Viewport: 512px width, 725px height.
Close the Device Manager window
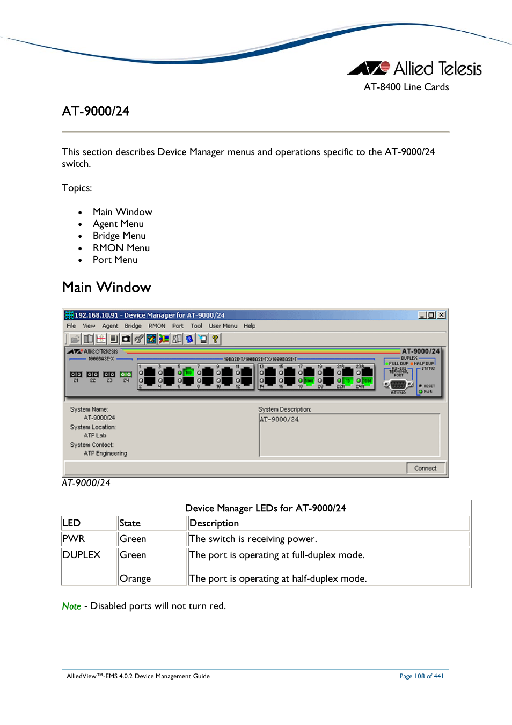point(442,315)
